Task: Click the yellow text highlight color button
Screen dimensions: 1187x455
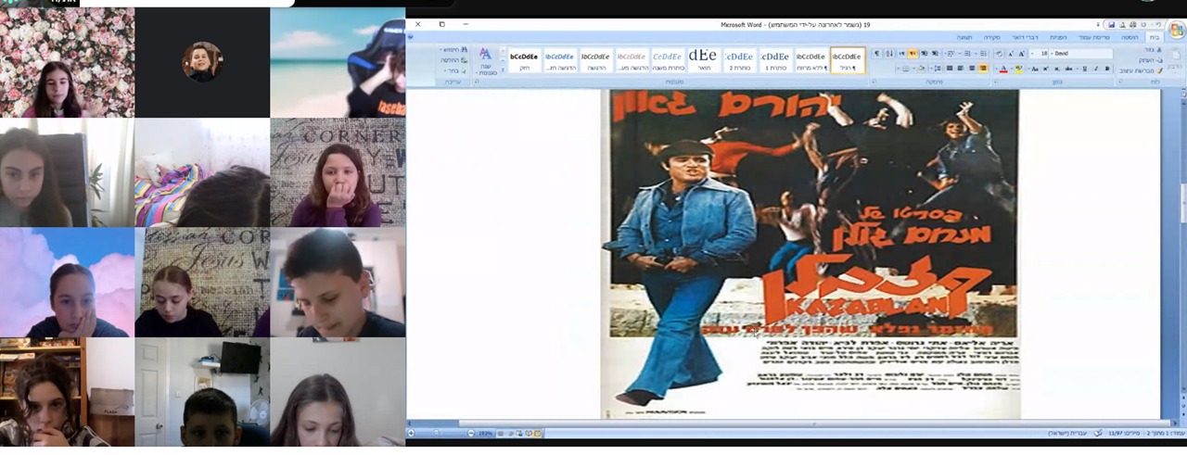Action: [1019, 69]
